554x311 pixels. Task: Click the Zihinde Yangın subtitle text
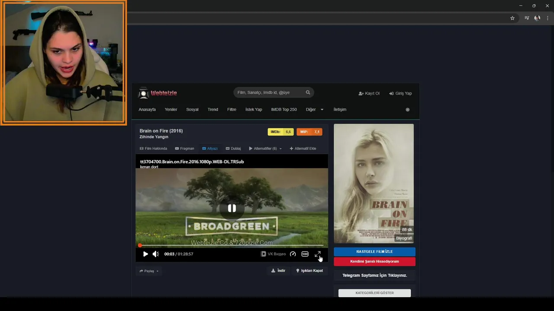[x=154, y=137]
